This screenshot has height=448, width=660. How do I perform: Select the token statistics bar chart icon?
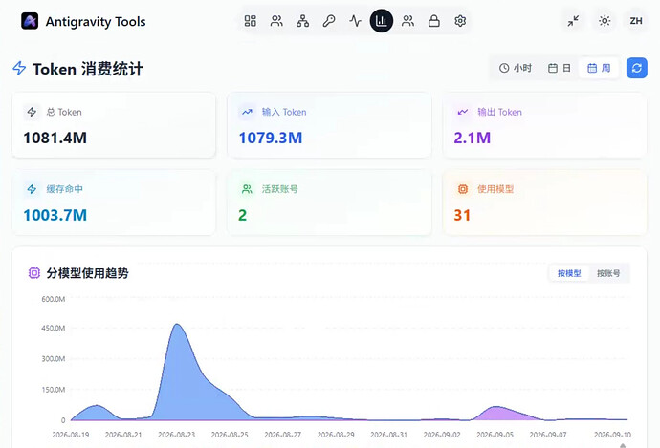tap(382, 21)
